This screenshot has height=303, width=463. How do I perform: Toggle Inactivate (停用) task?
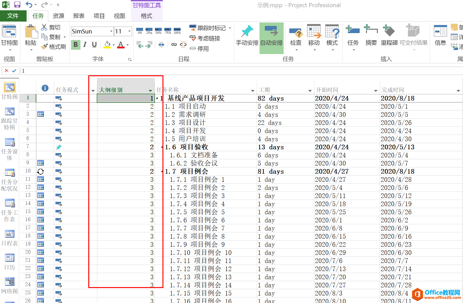point(199,48)
